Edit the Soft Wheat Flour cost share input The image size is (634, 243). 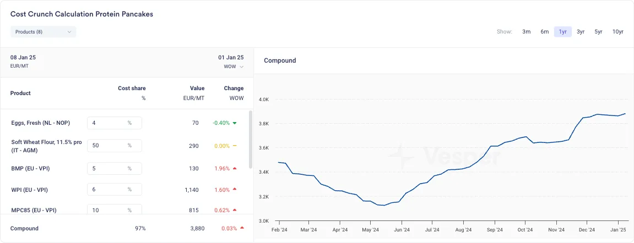tap(115, 146)
